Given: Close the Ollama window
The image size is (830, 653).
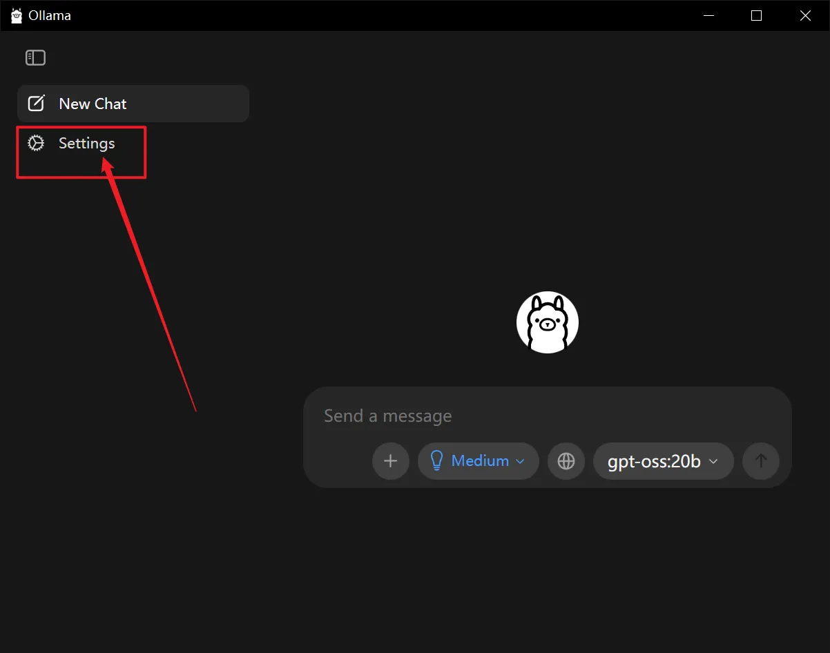Looking at the screenshot, I should click(x=805, y=15).
